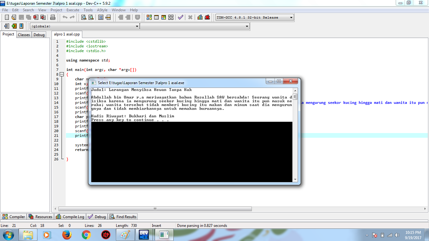Open the Search menu
This screenshot has height=241, width=429.
pyautogui.click(x=28, y=10)
